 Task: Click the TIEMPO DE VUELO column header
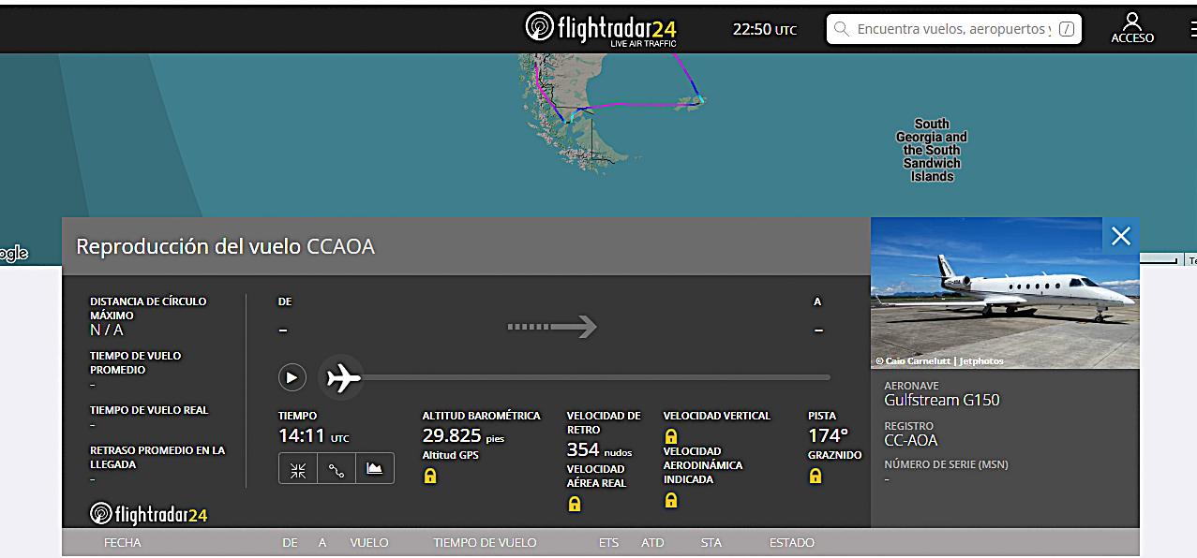coord(485,542)
